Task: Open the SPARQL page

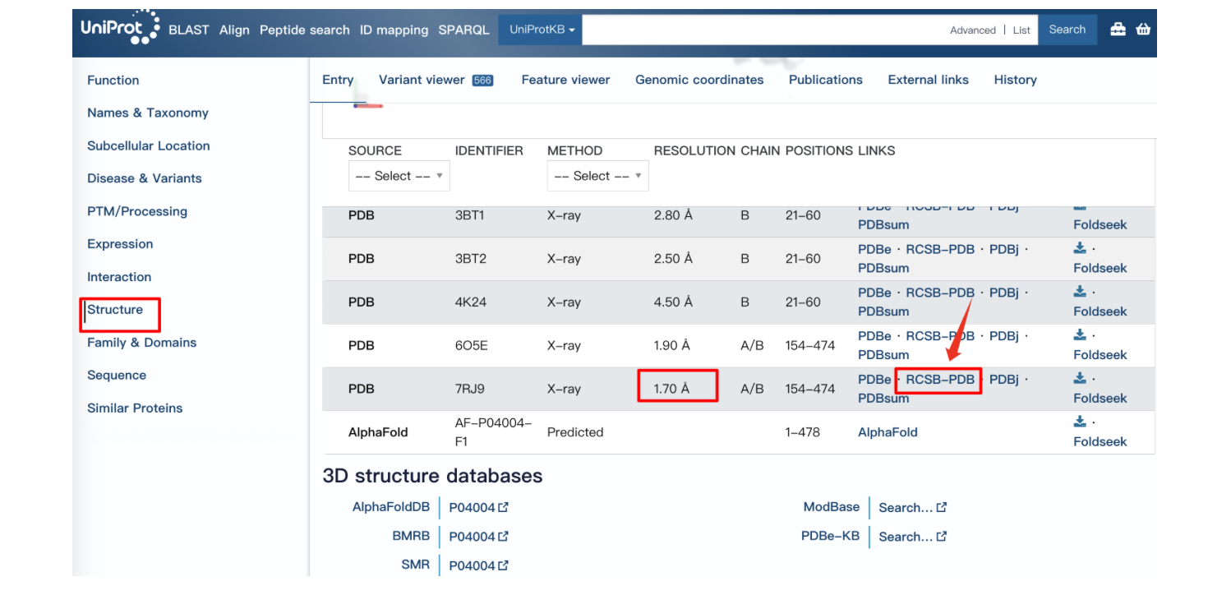Action: coord(463,30)
